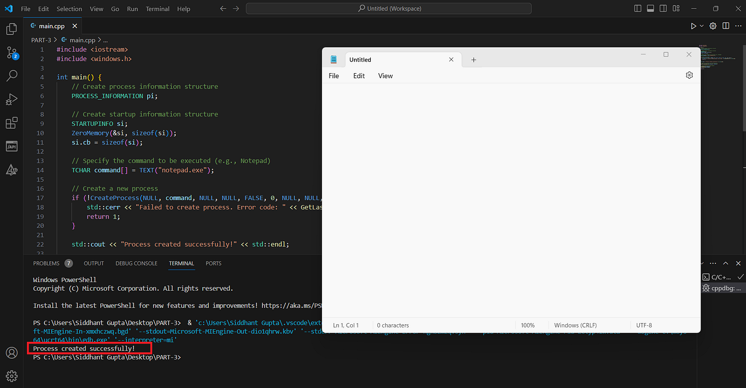The image size is (746, 388).
Task: Switch to the DEBUG CONSOLE tab
Action: (x=136, y=263)
